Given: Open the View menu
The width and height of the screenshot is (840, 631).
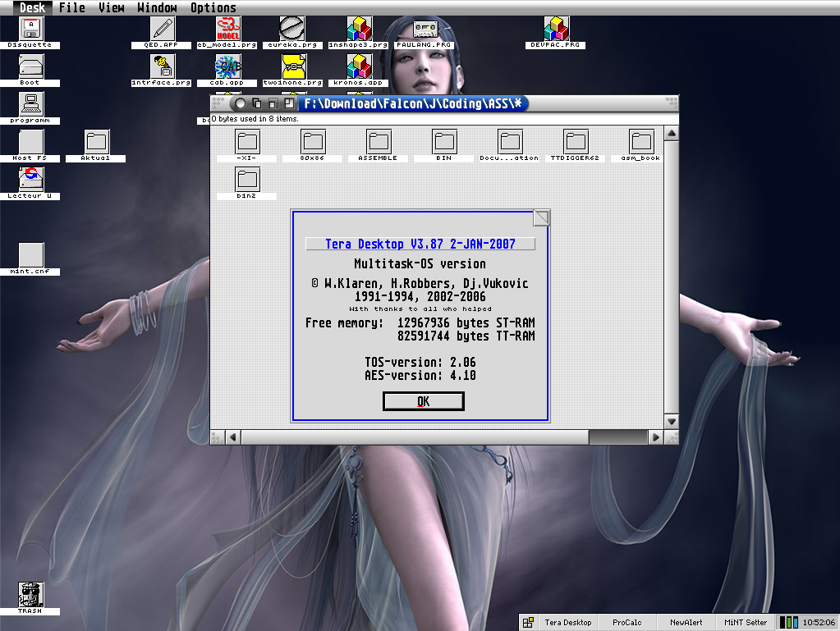Looking at the screenshot, I should click(112, 7).
